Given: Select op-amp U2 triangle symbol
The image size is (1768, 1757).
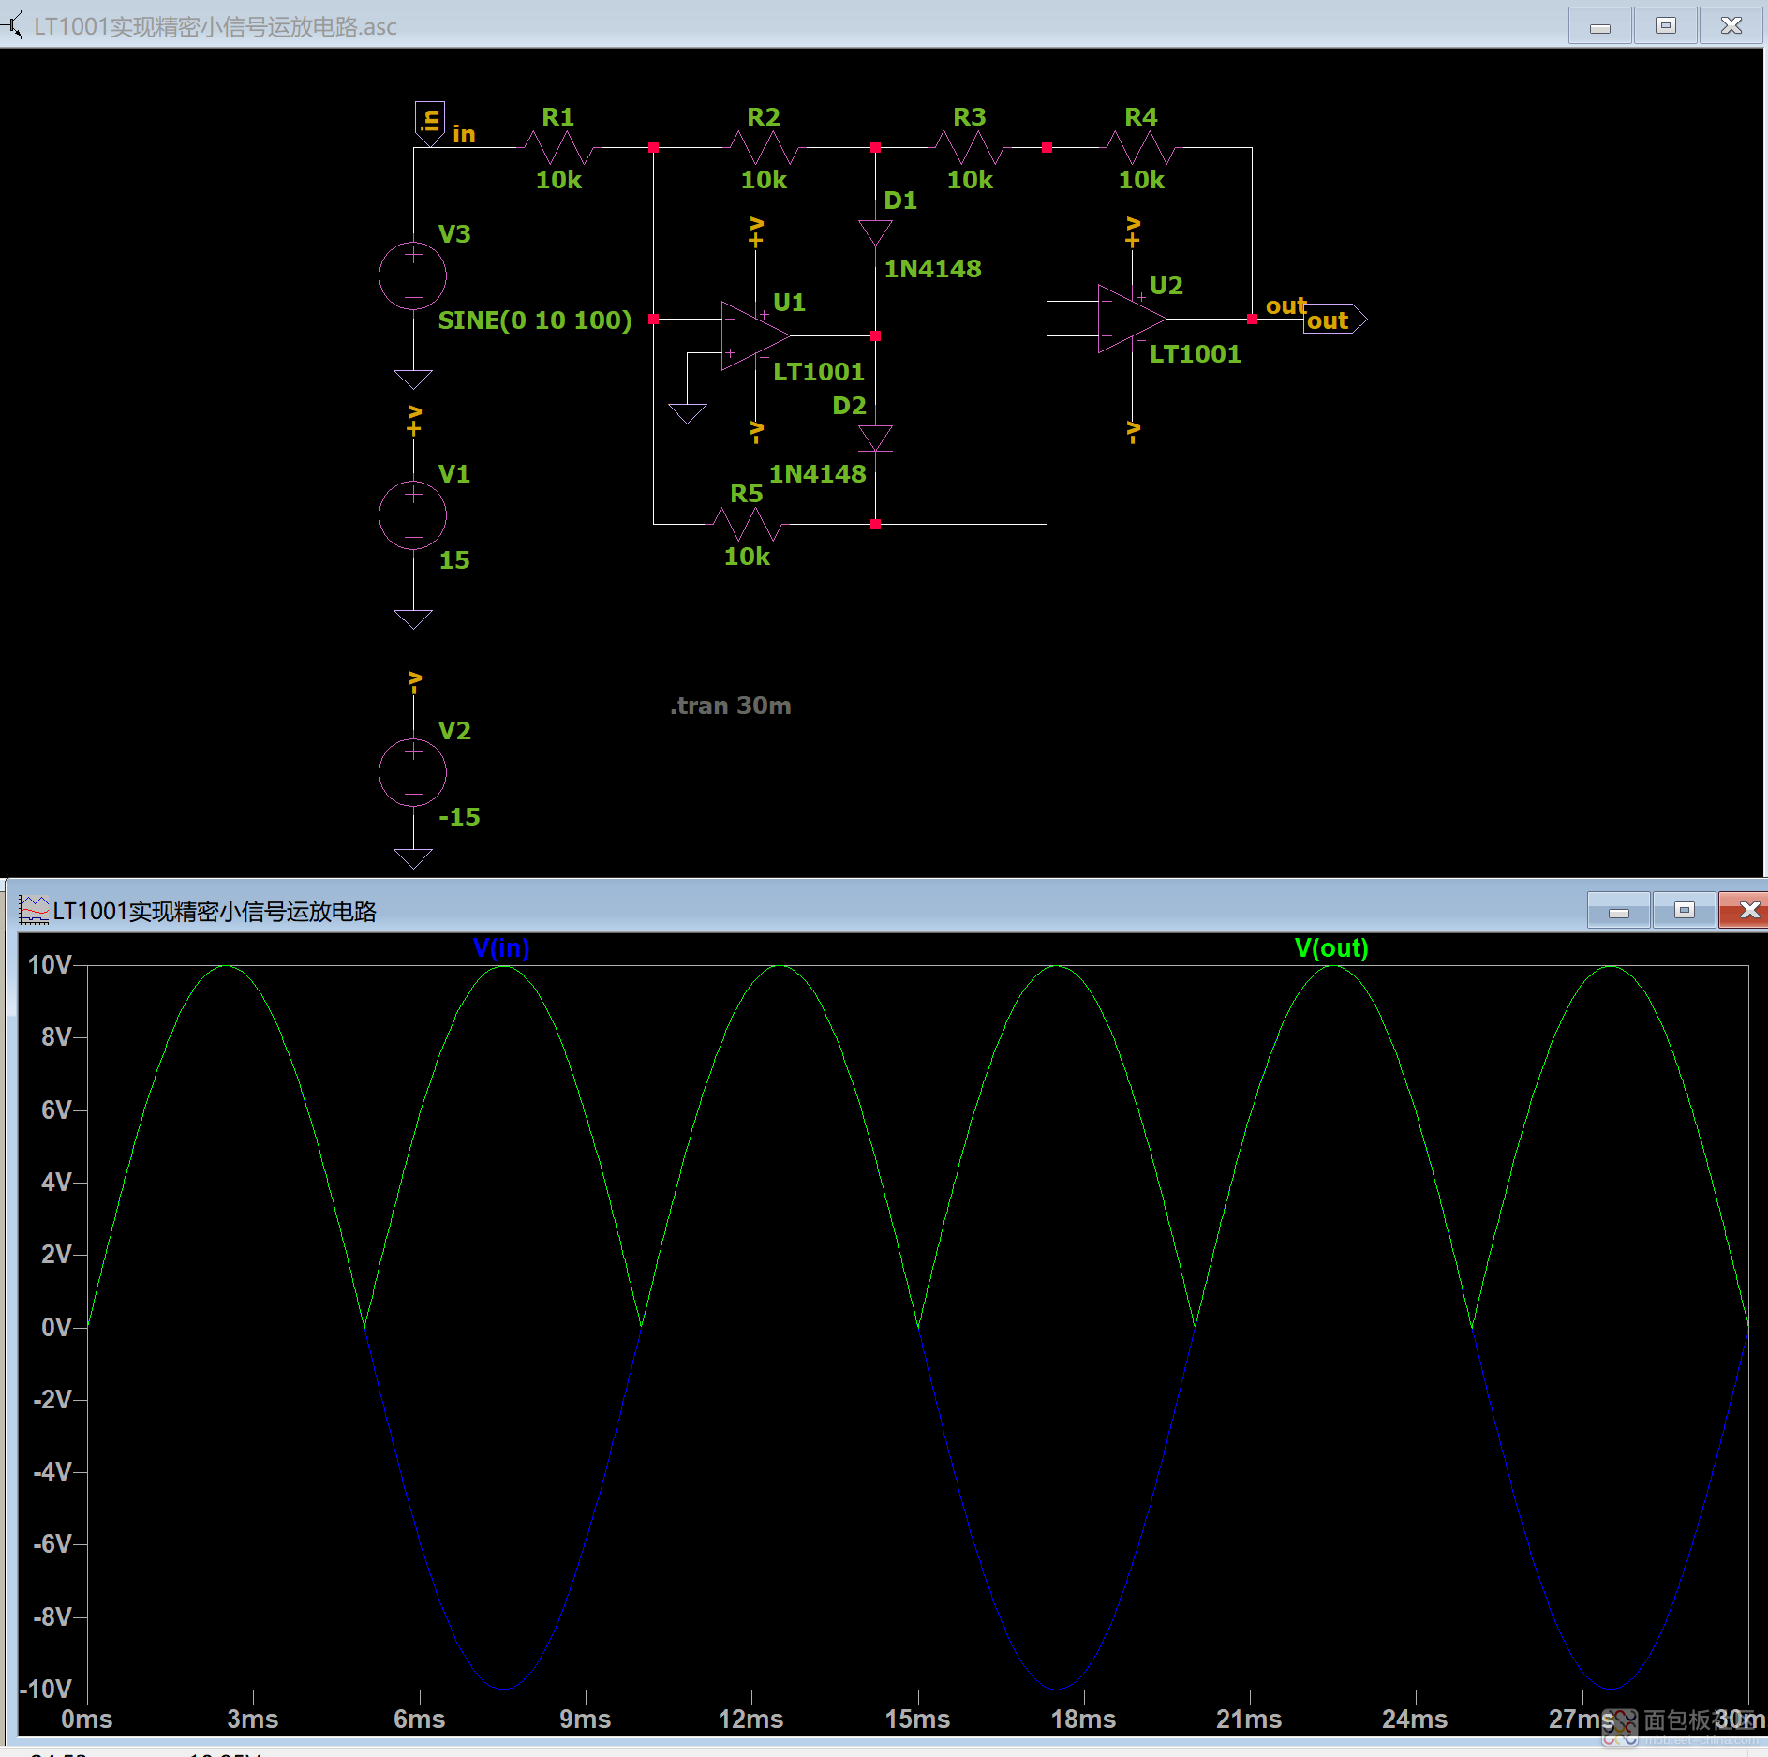Looking at the screenshot, I should [x=1132, y=319].
